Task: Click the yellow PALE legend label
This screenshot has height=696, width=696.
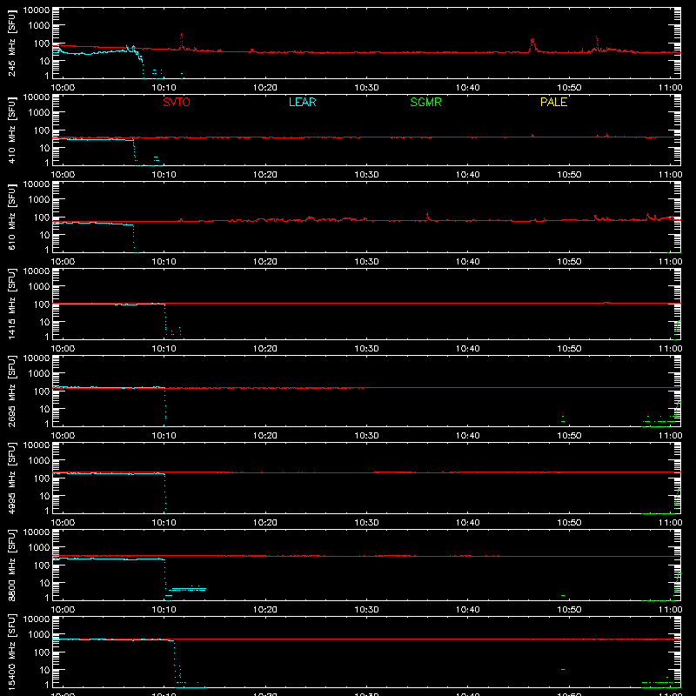Action: tap(553, 102)
